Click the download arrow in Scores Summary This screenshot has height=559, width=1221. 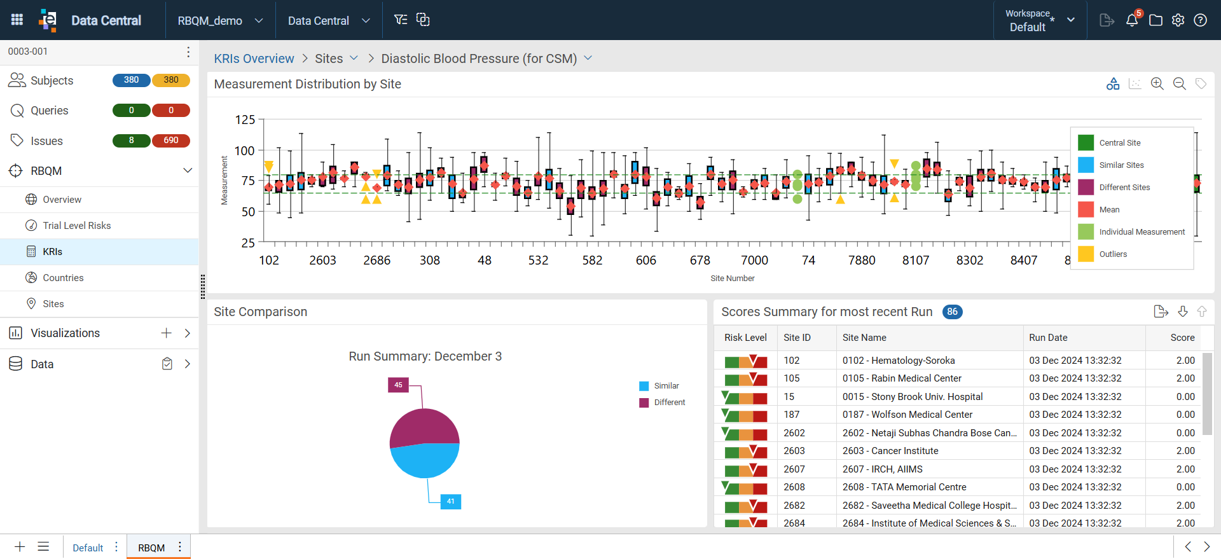click(x=1183, y=312)
